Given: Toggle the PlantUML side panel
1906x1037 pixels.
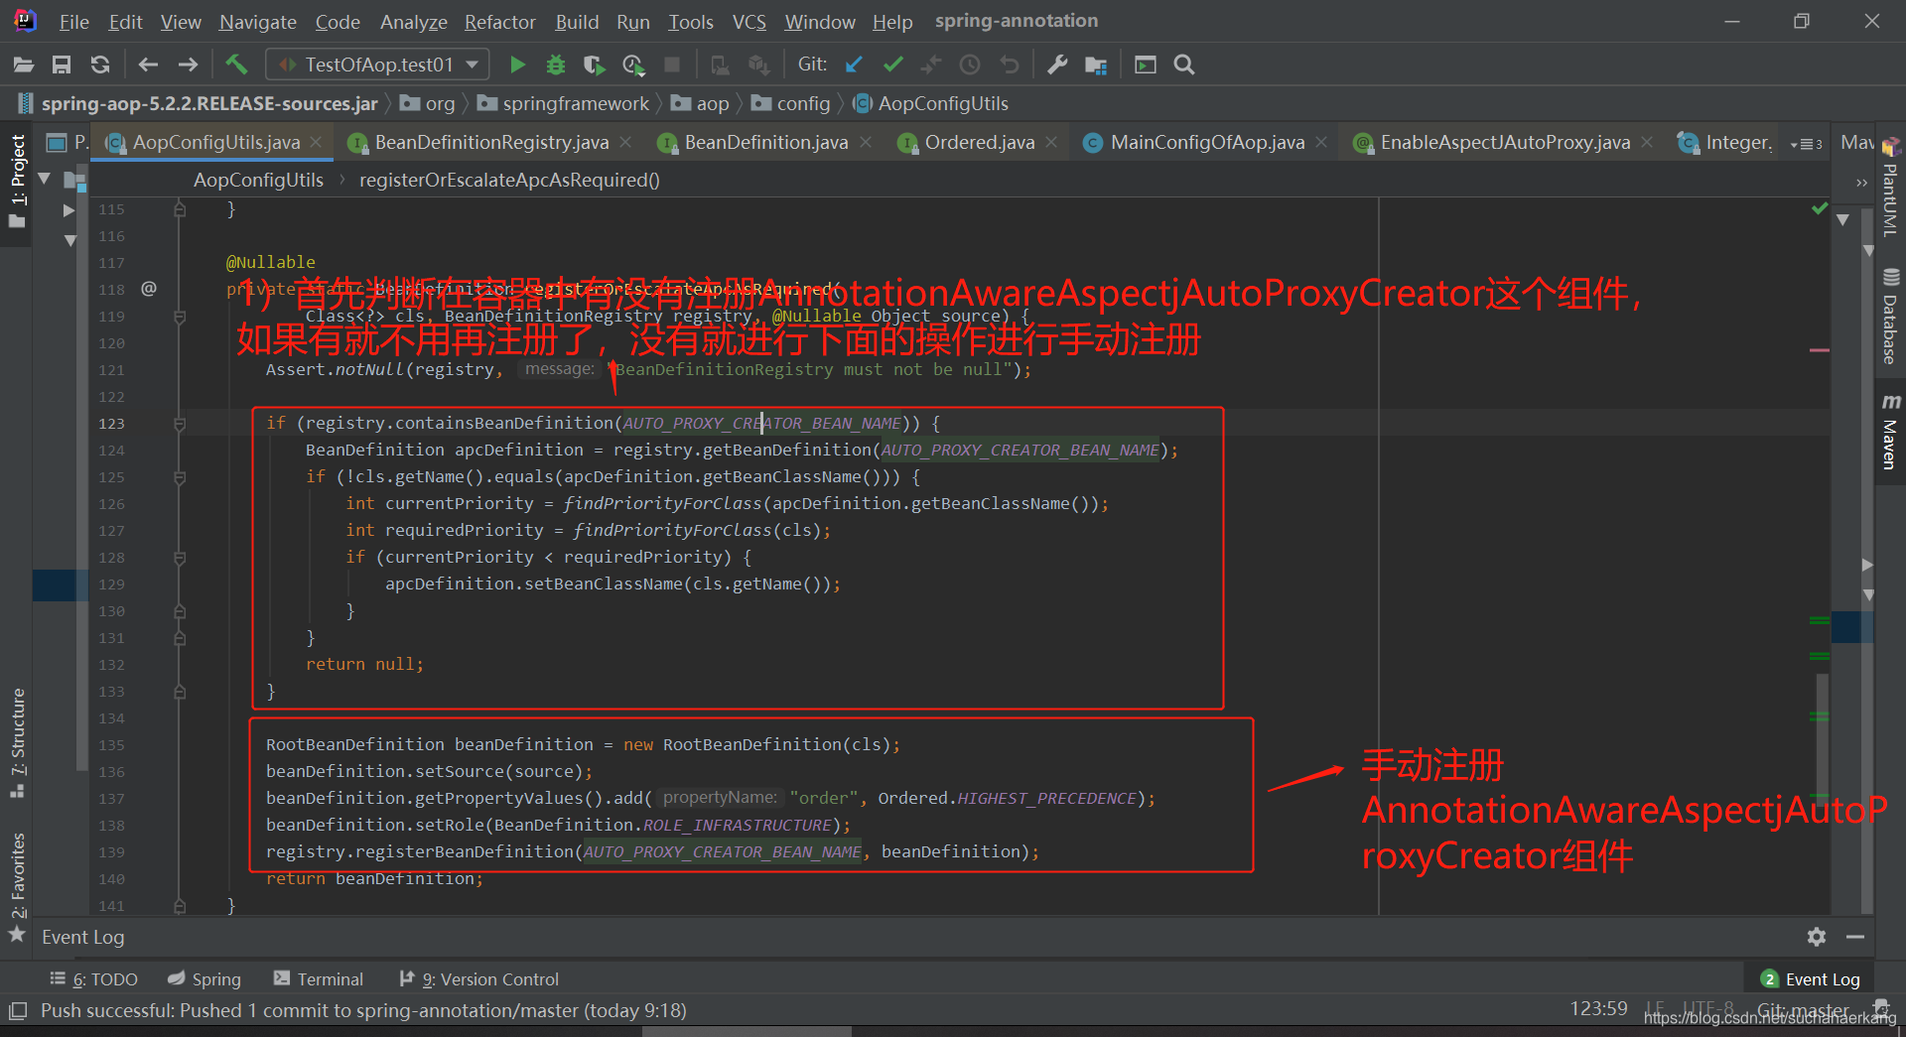Looking at the screenshot, I should coord(1890,189).
